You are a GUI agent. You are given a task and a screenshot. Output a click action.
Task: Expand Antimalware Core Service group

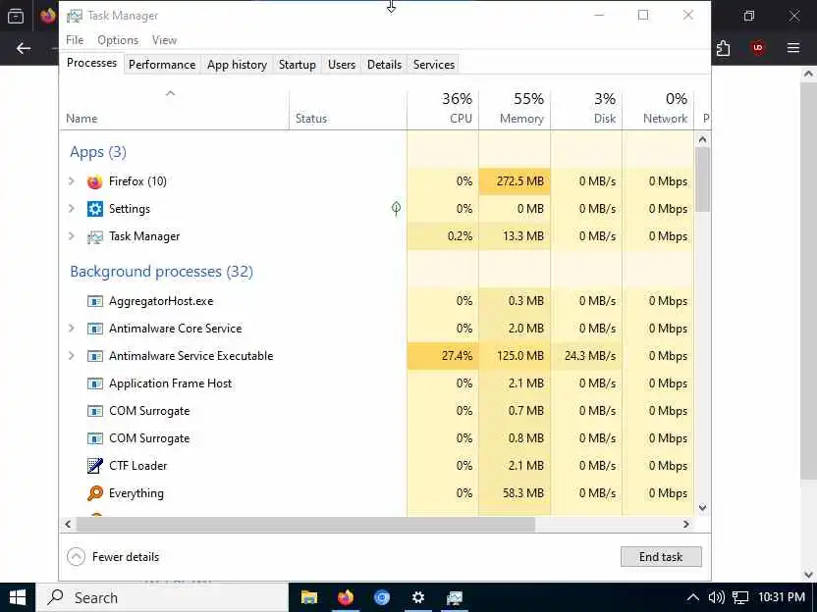pyautogui.click(x=72, y=329)
